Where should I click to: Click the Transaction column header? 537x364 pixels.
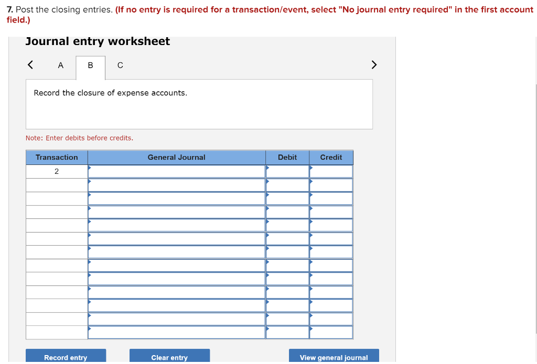57,157
